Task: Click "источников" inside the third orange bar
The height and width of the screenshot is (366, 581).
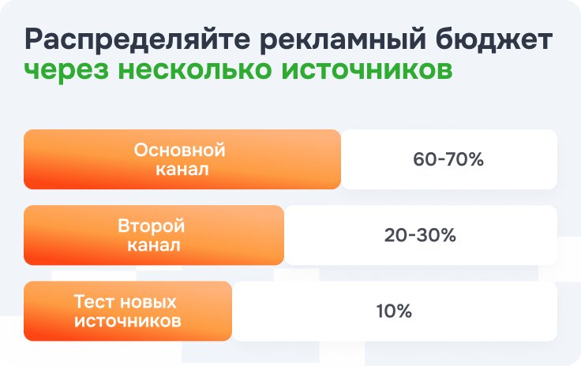Action: [x=126, y=321]
